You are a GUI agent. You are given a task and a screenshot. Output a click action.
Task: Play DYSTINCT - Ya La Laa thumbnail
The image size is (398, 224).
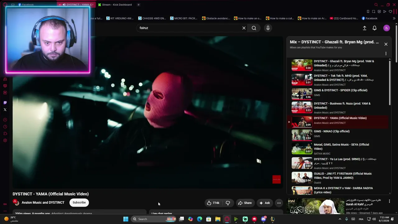[302, 163]
